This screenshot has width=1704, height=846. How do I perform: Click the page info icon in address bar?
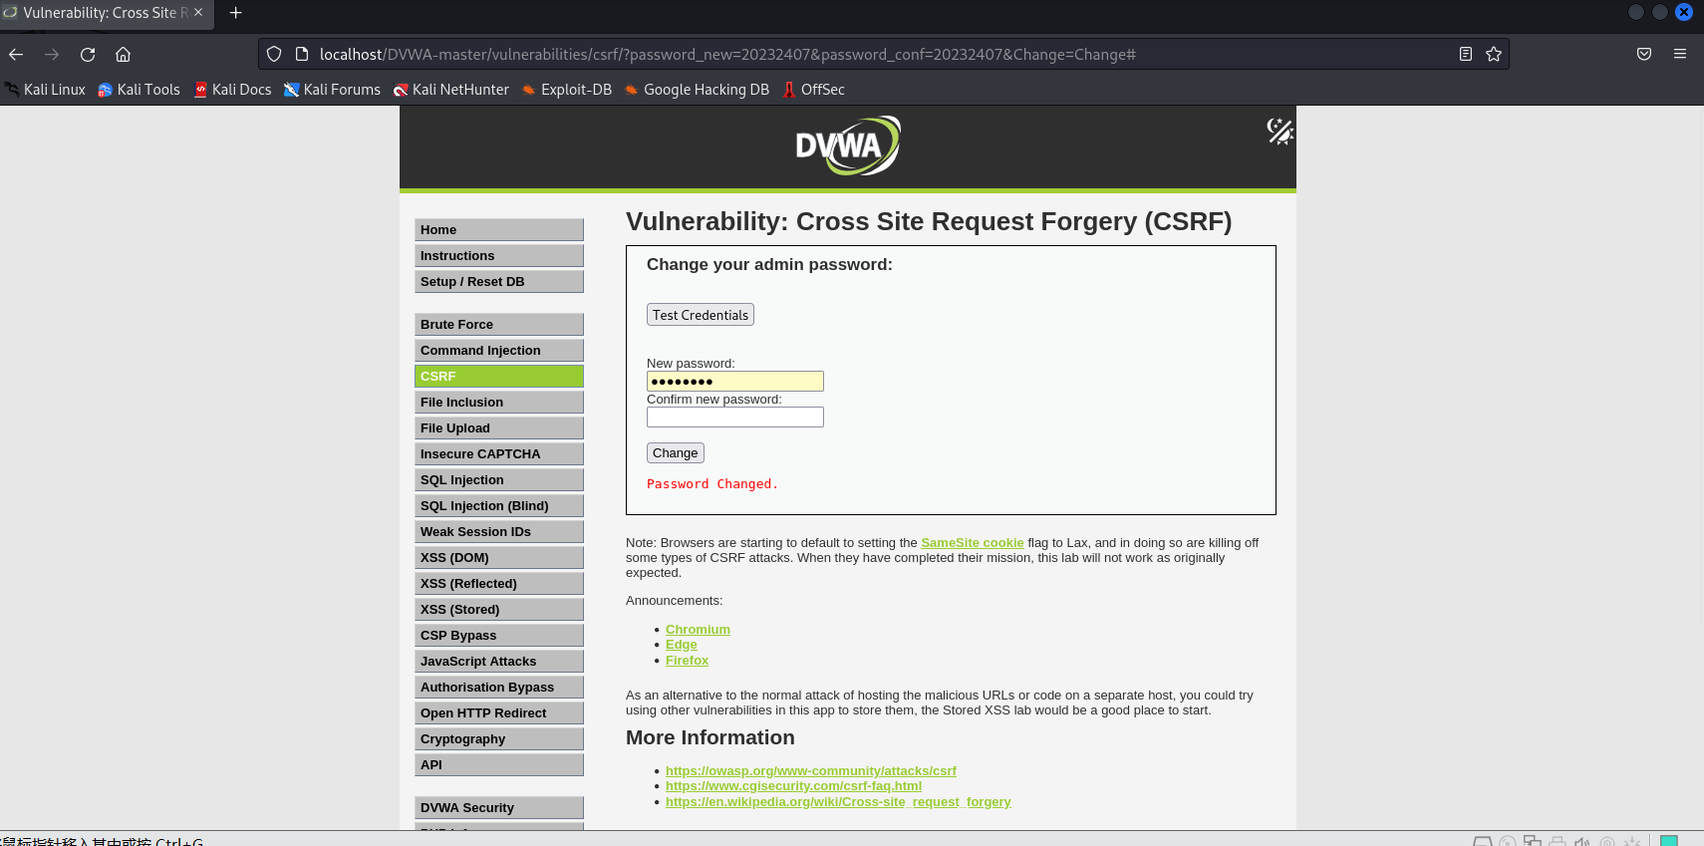coord(301,54)
